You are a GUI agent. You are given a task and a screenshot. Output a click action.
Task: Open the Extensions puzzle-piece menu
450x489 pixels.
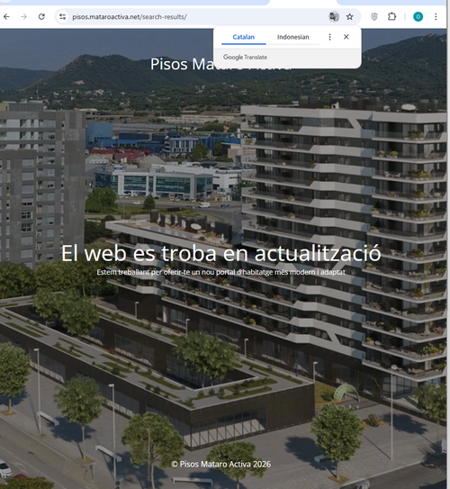391,17
